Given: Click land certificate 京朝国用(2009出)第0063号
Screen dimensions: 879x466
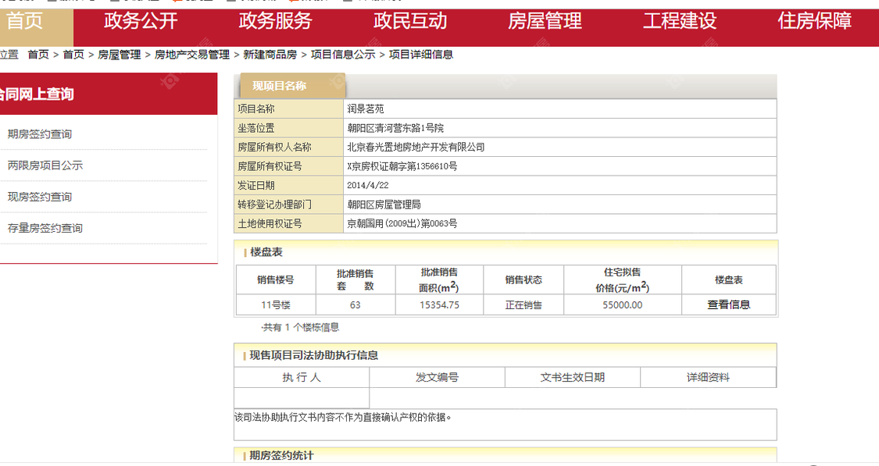Looking at the screenshot, I should [x=402, y=223].
